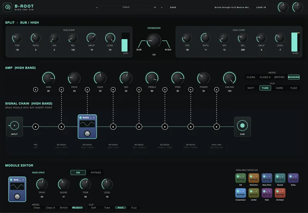Viewport: 308px width, 213px height.
Task: Select Tube clip in Module Editor
Action: pos(107,208)
